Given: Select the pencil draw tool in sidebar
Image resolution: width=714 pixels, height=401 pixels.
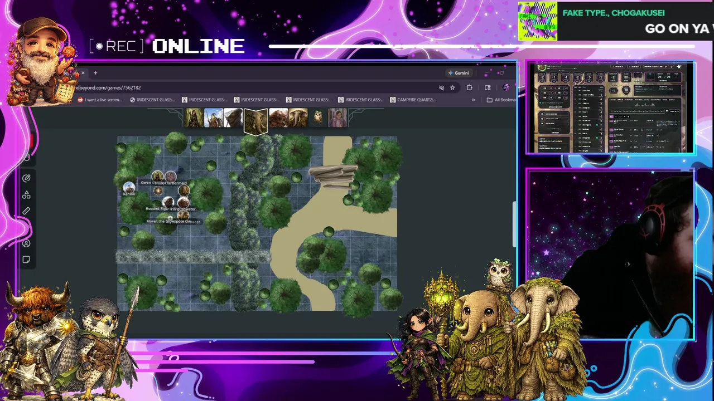Looking at the screenshot, I should coord(26,179).
